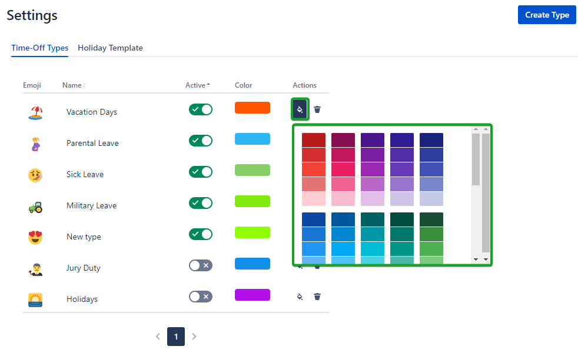Go to next page with right chevron

coord(194,337)
